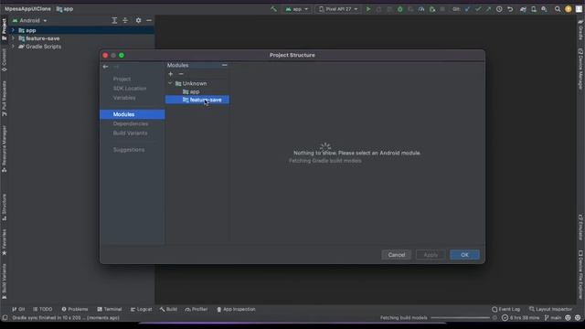Select feature-save module in dialog tree

tap(197, 100)
